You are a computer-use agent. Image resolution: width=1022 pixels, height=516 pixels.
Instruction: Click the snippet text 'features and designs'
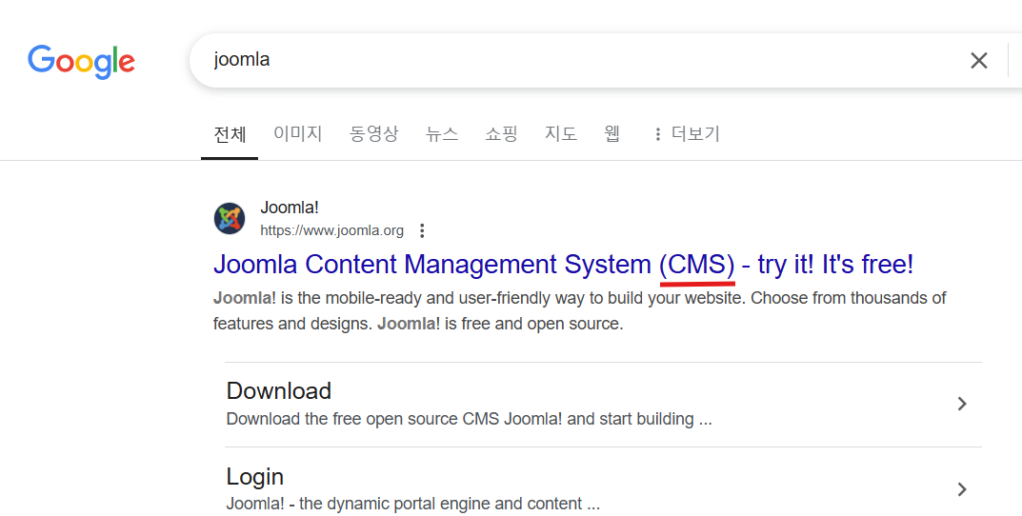[x=292, y=324]
